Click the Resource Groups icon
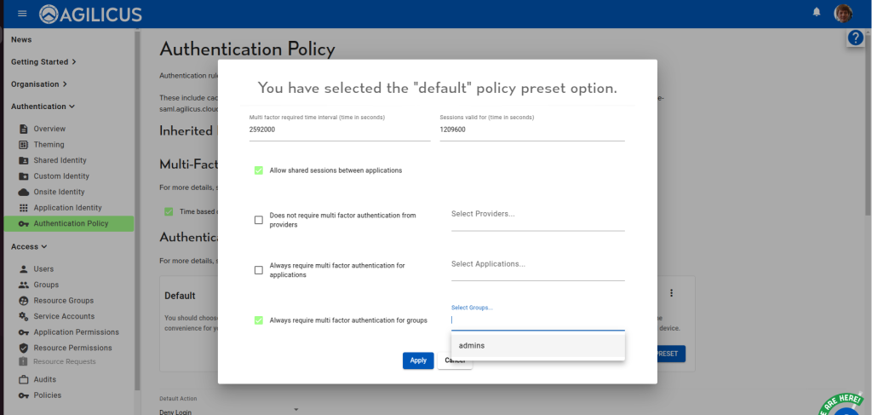The height and width of the screenshot is (415, 872). point(24,301)
